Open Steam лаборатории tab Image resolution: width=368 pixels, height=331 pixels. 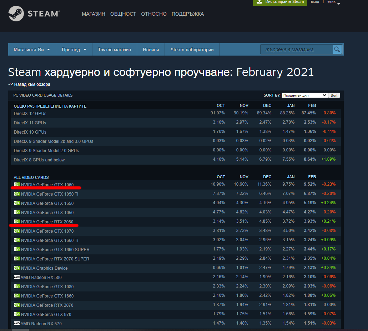tap(192, 50)
